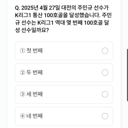Click the 'Q.' prefix of the question

(x=18, y=8)
